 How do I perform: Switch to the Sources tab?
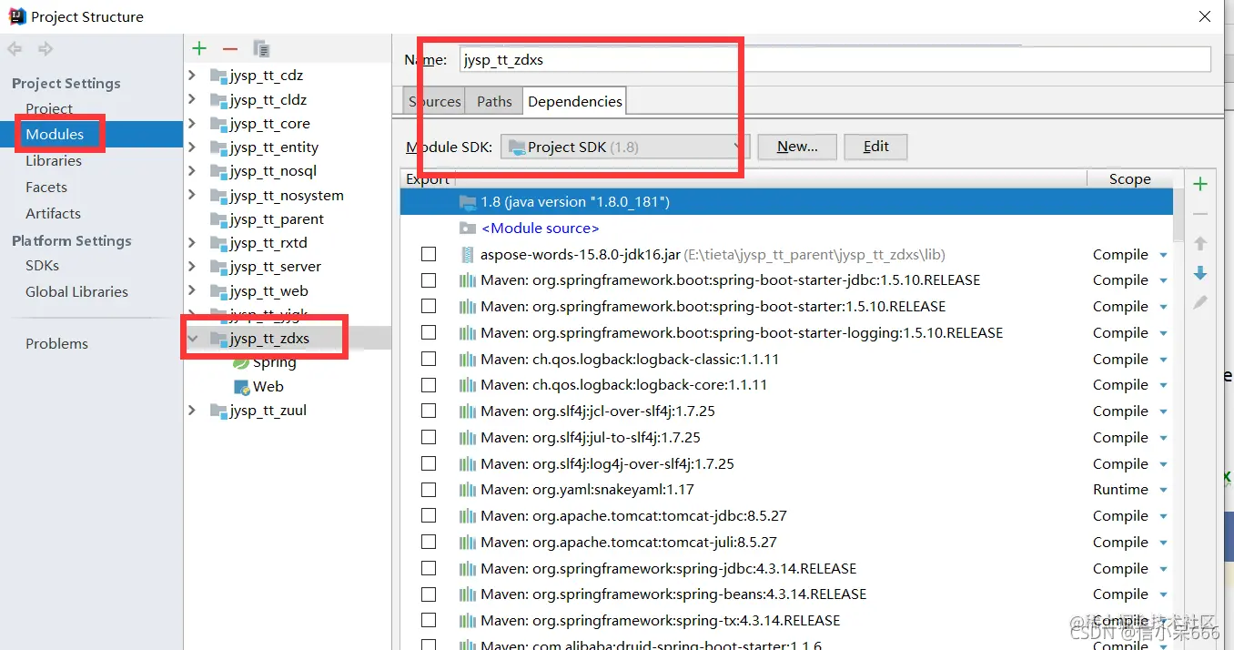pyautogui.click(x=434, y=101)
